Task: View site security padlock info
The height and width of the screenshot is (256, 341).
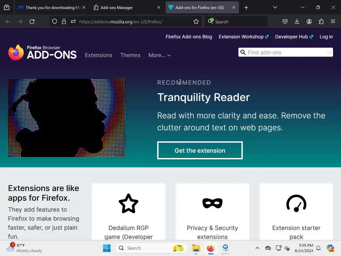Action: click(x=64, y=21)
